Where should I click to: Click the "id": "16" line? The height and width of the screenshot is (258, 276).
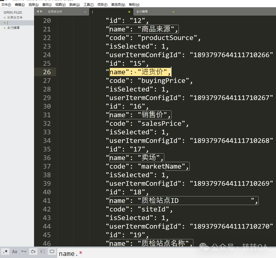point(127,106)
